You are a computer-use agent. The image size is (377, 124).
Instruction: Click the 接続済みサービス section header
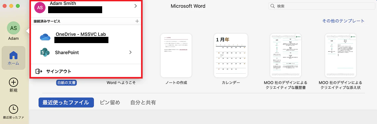[x=47, y=21]
